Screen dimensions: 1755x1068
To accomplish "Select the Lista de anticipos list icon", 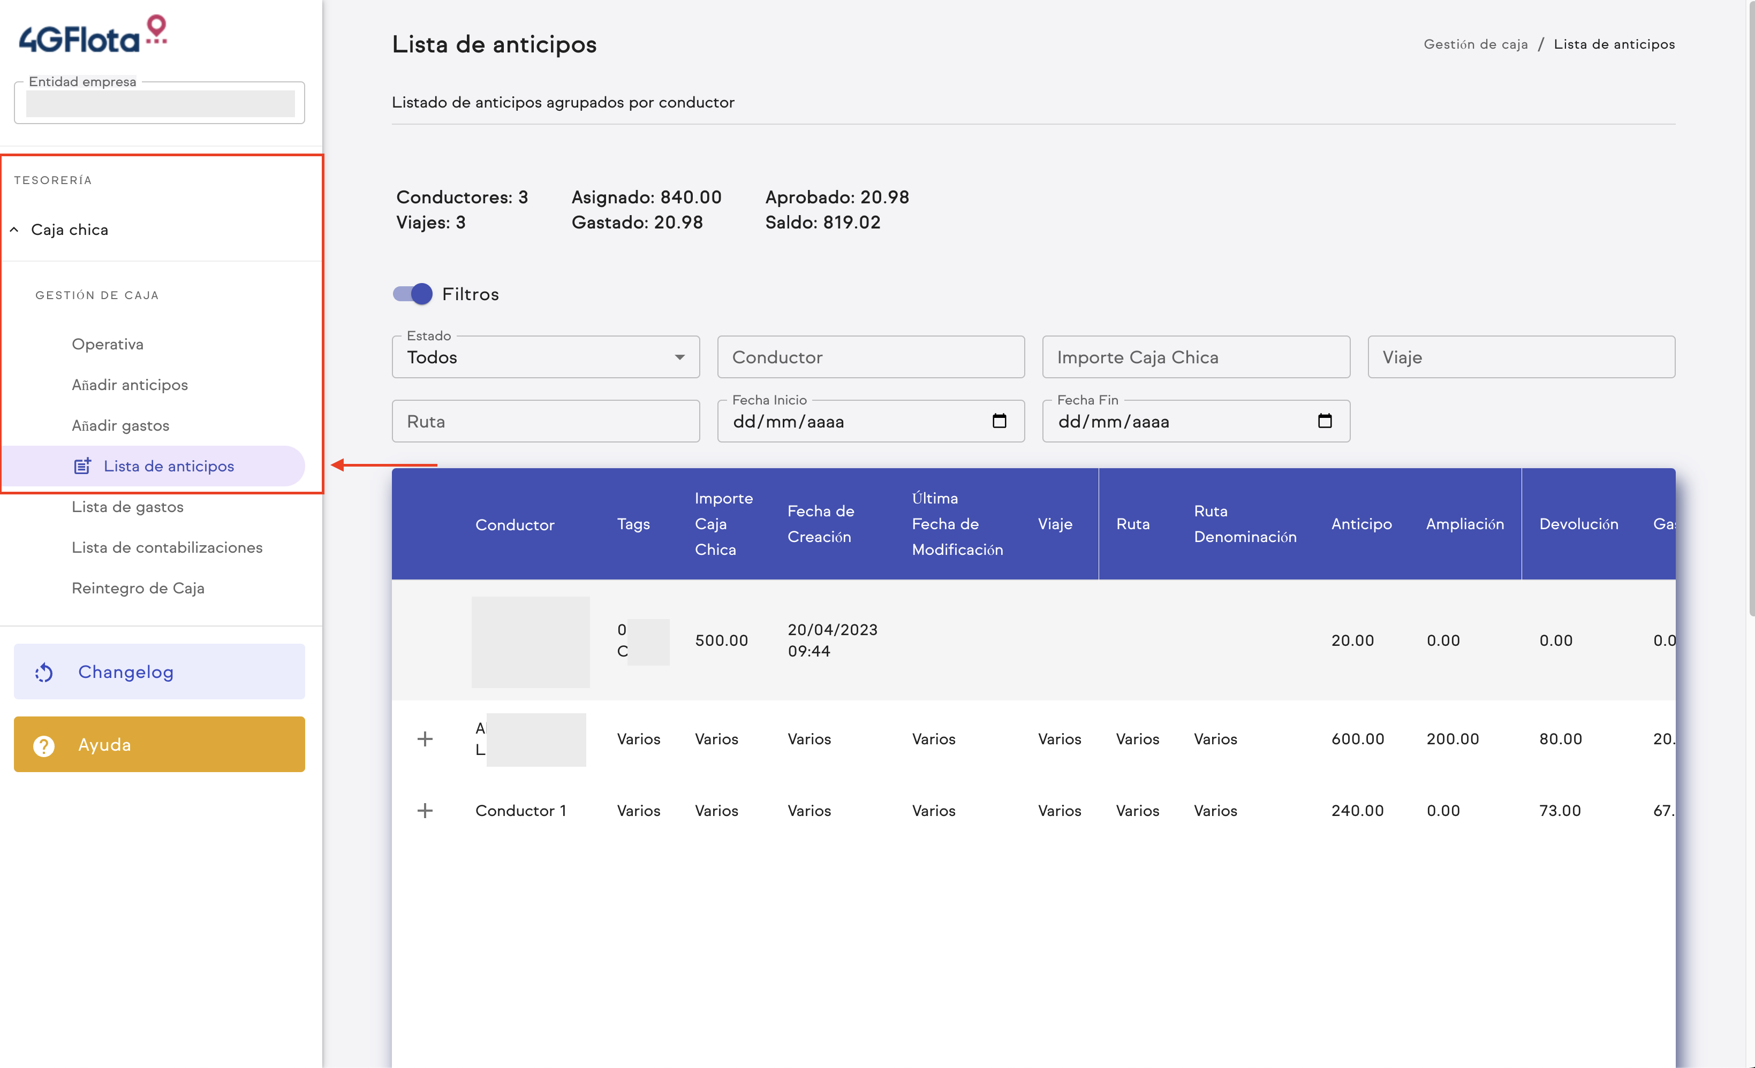I will (82, 466).
